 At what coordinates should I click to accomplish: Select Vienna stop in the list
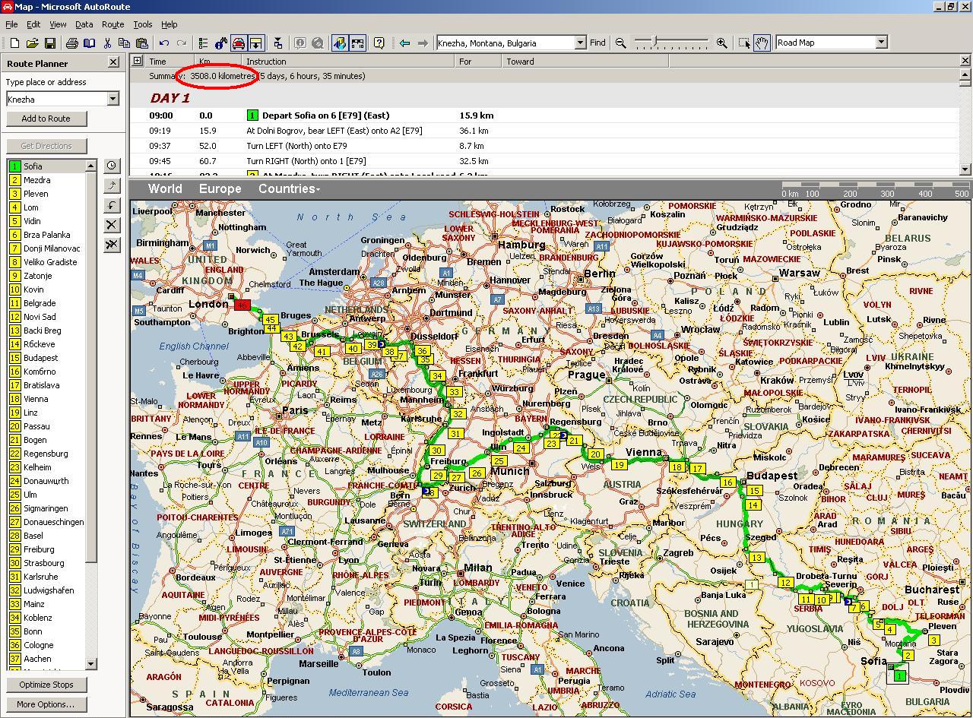point(46,399)
